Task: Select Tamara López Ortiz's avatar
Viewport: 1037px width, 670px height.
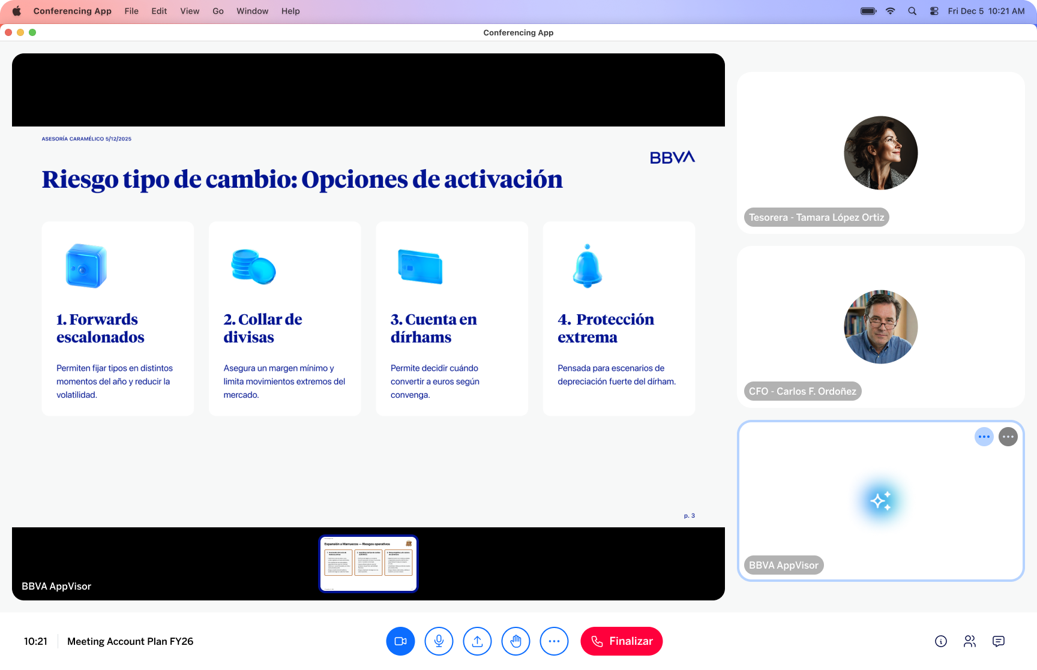Action: pos(880,153)
